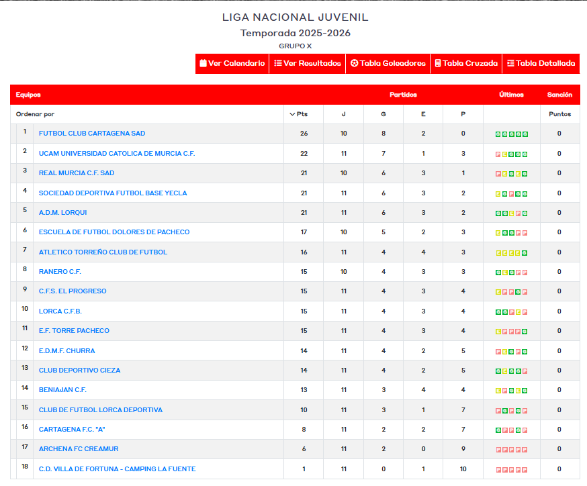Click the "Ordenar por" label
This screenshot has height=486, width=587.
point(35,114)
